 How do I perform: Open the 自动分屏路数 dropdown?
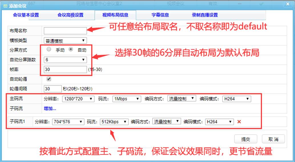tap(65, 60)
